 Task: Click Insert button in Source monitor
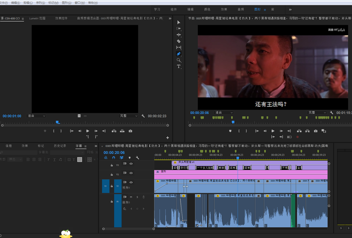pos(114,131)
